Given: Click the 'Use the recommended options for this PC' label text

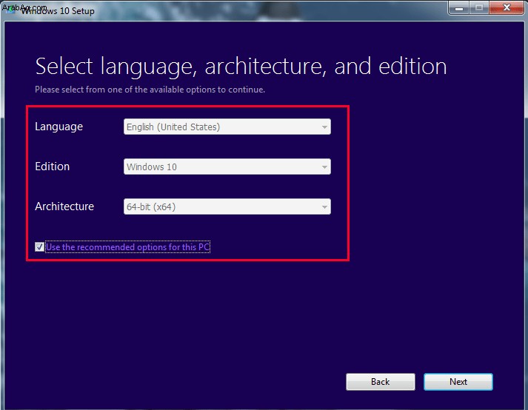Looking at the screenshot, I should coord(127,247).
